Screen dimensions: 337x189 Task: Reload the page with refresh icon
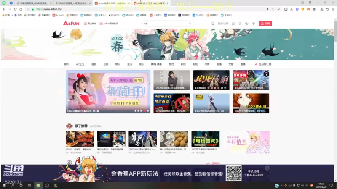pos(15,9)
